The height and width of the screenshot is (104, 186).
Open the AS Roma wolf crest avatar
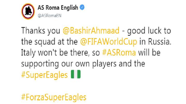tap(28, 11)
